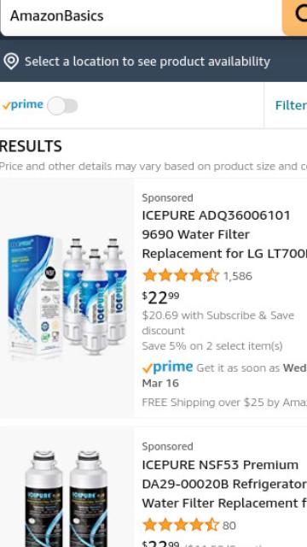
Task: Click the first product's star rating
Action: [x=181, y=275]
